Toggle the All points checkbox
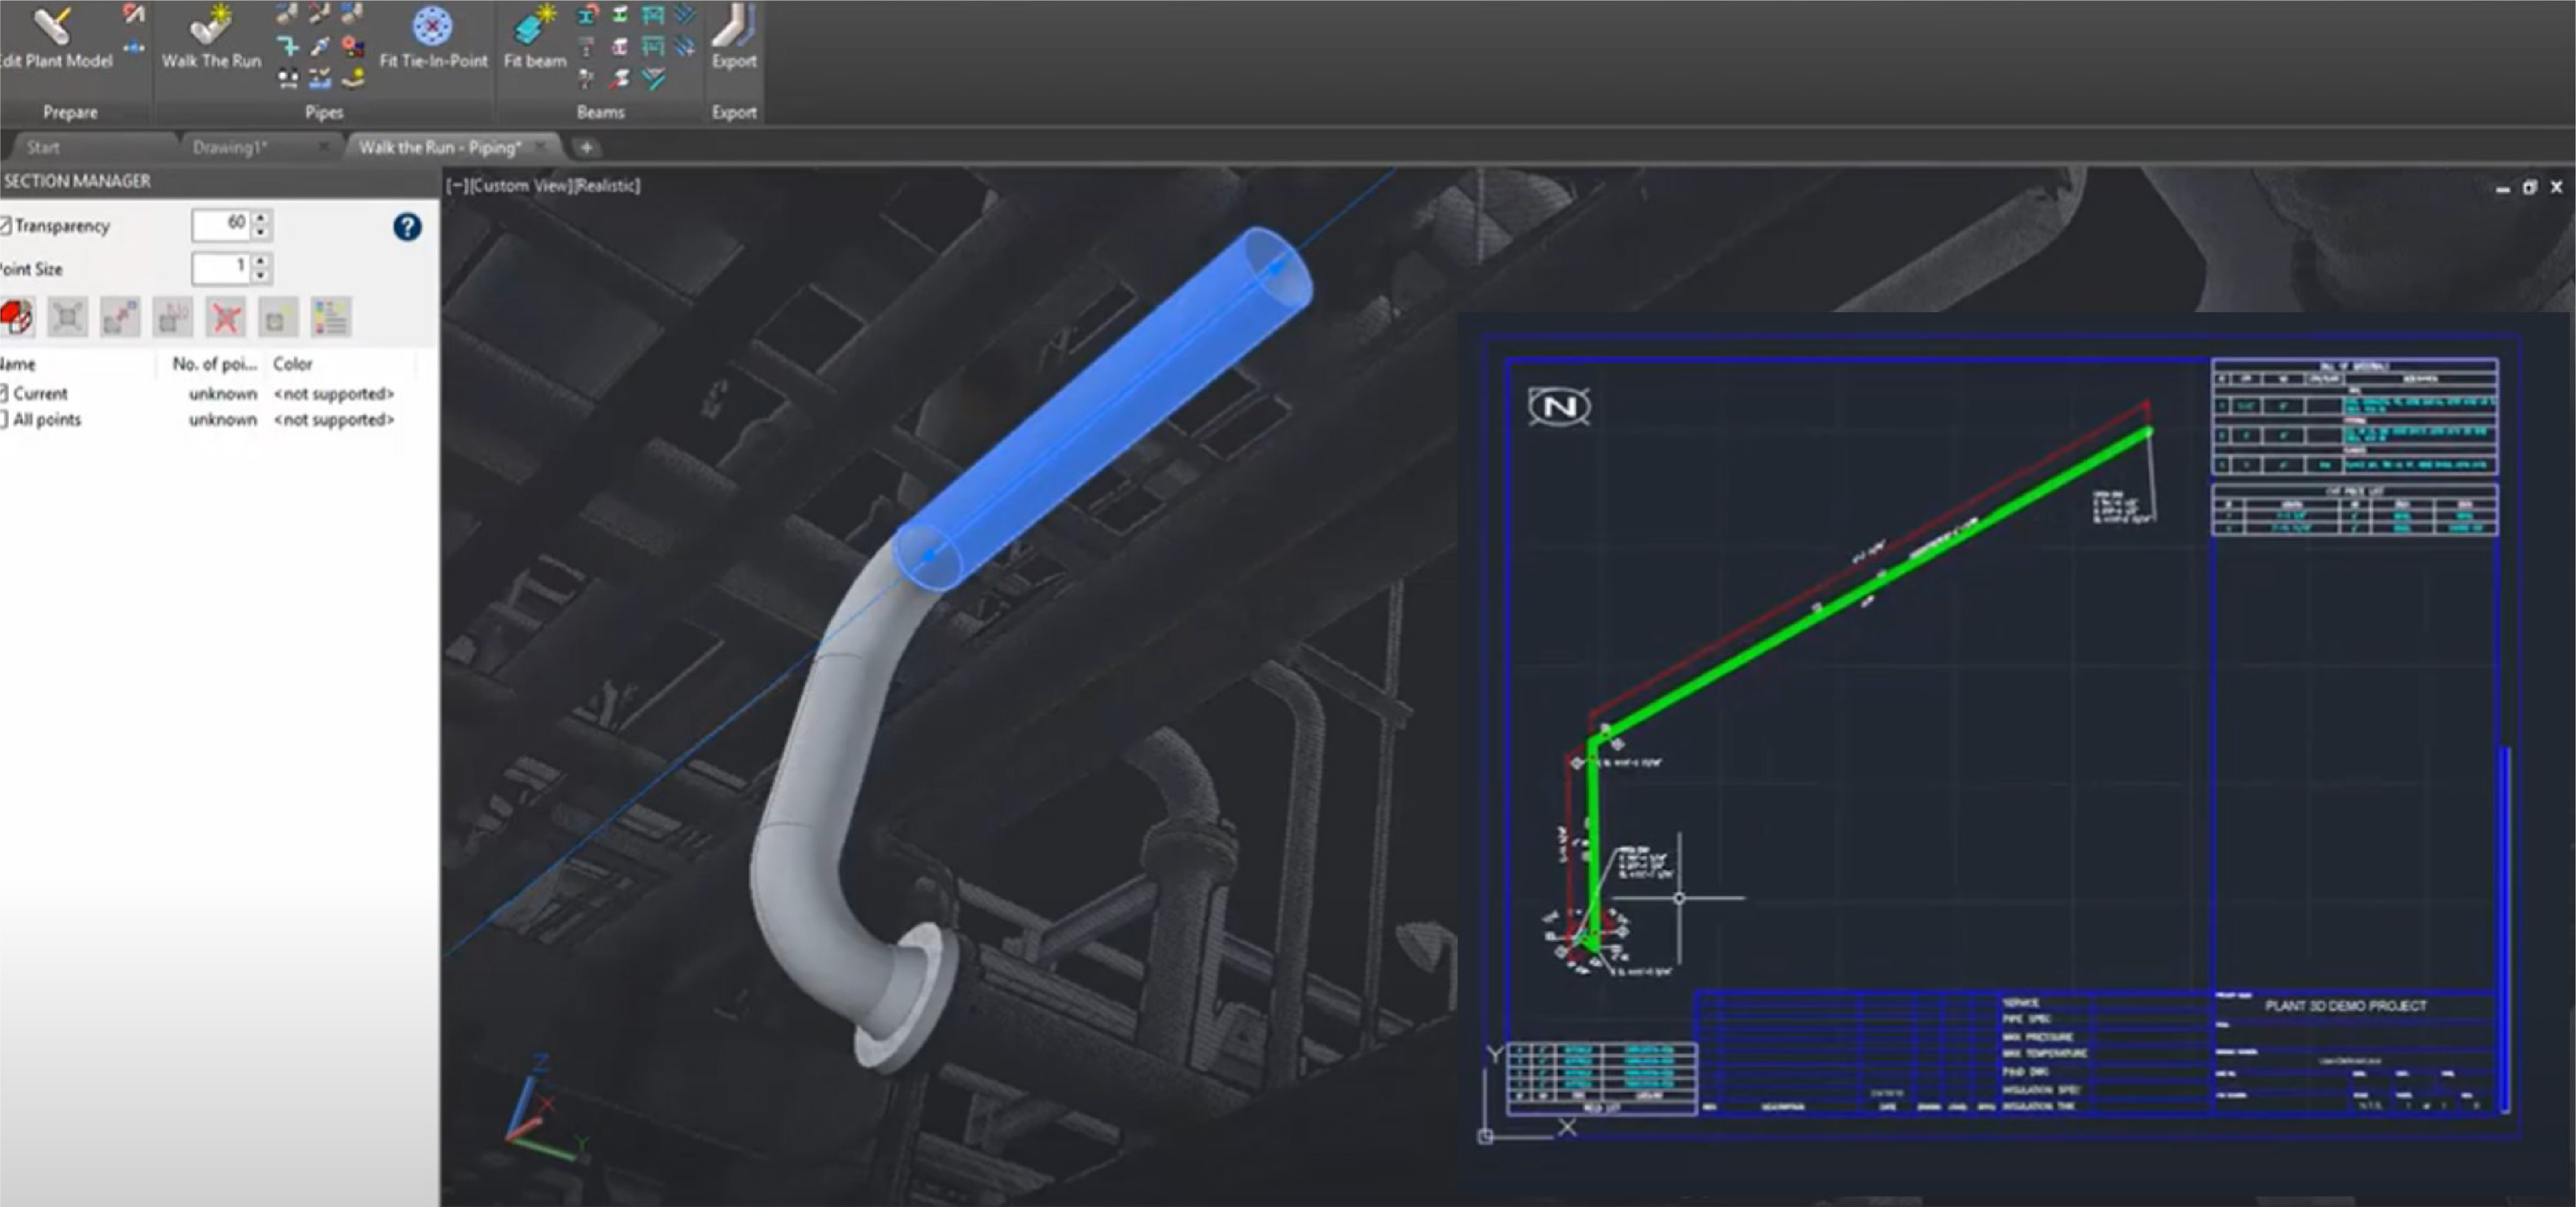Viewport: 2576px width, 1207px height. 4,420
